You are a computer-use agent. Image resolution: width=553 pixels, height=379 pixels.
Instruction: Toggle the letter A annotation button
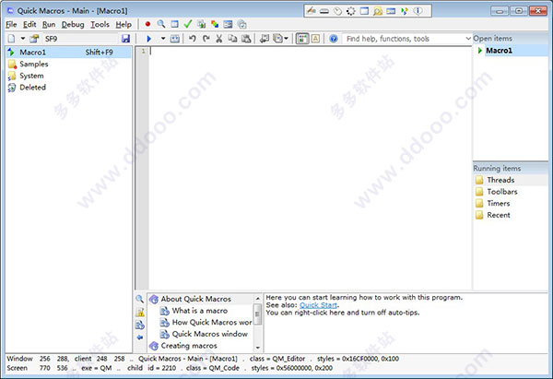[315, 39]
